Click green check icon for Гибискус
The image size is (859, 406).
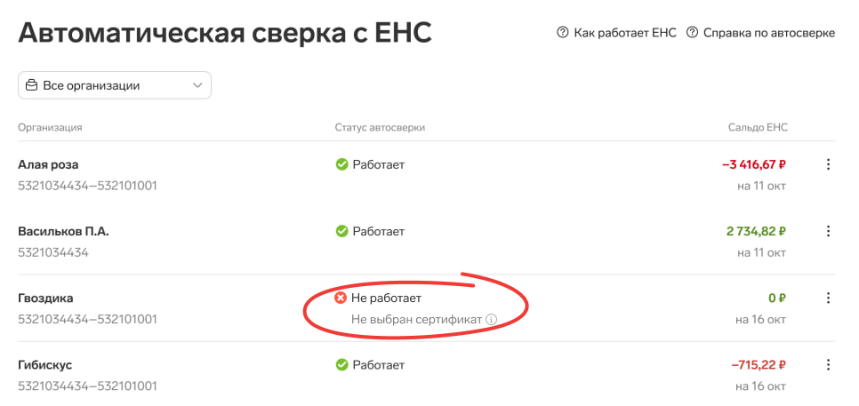point(341,364)
